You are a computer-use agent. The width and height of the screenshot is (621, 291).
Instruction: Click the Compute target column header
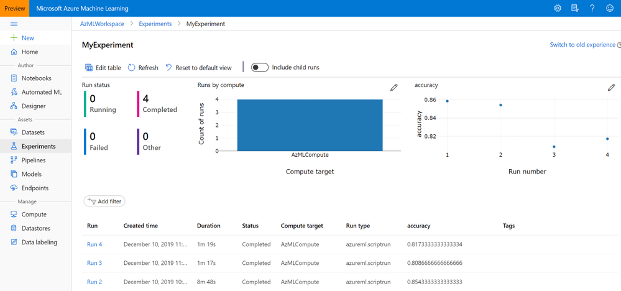(x=301, y=226)
